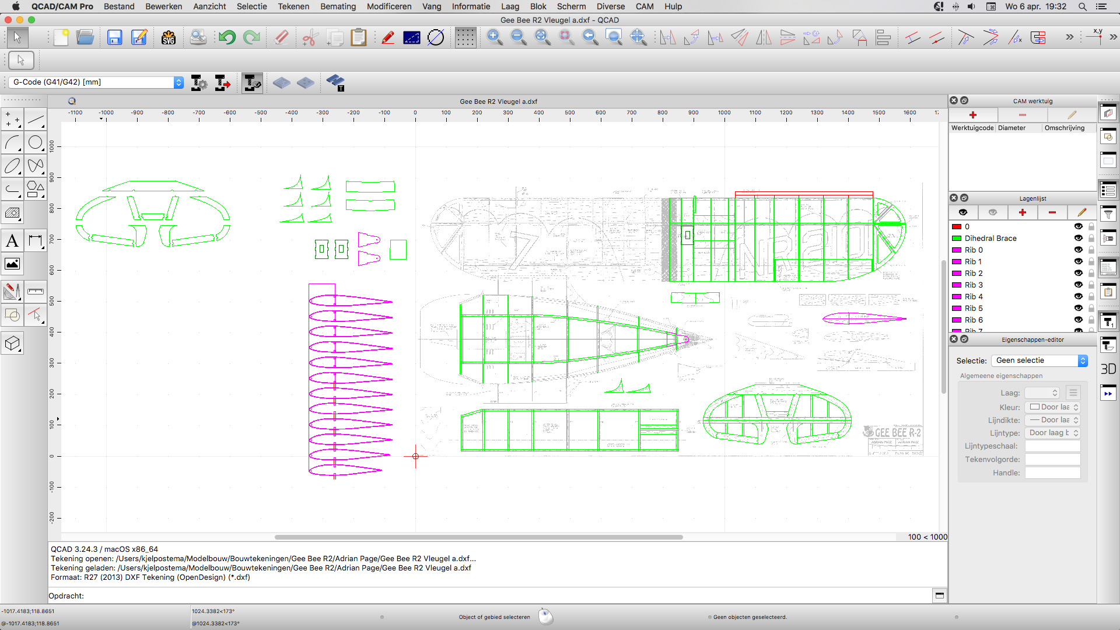
Task: Show all layers eye button
Action: [x=963, y=212]
